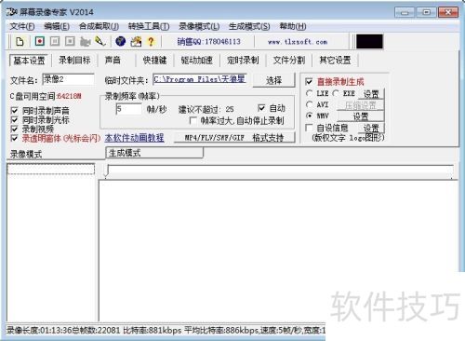This screenshot has width=465, height=341.
Task: Open the 本软件动画教程 link
Action: (135, 138)
